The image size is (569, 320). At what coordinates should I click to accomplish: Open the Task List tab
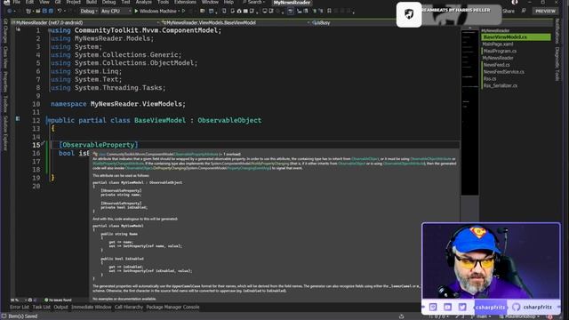(42, 307)
